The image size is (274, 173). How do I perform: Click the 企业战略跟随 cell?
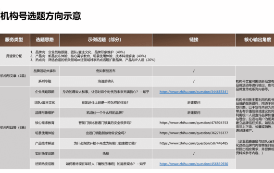click(45, 92)
